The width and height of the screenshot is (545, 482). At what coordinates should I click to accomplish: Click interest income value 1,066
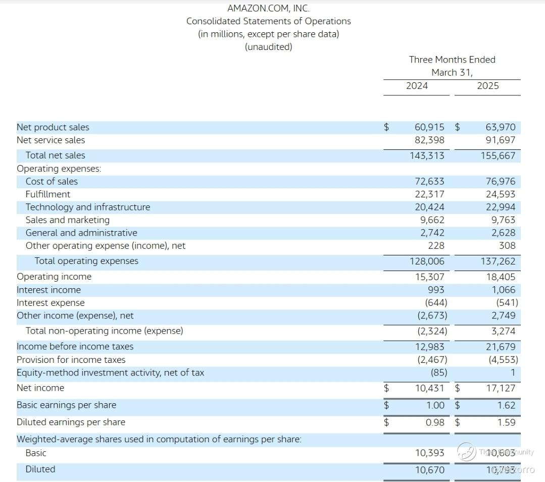click(503, 290)
